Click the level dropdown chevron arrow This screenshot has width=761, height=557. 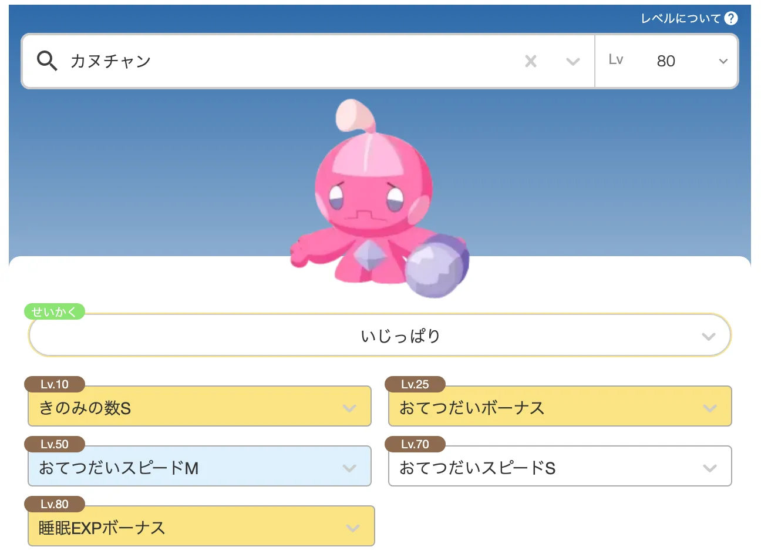(723, 61)
